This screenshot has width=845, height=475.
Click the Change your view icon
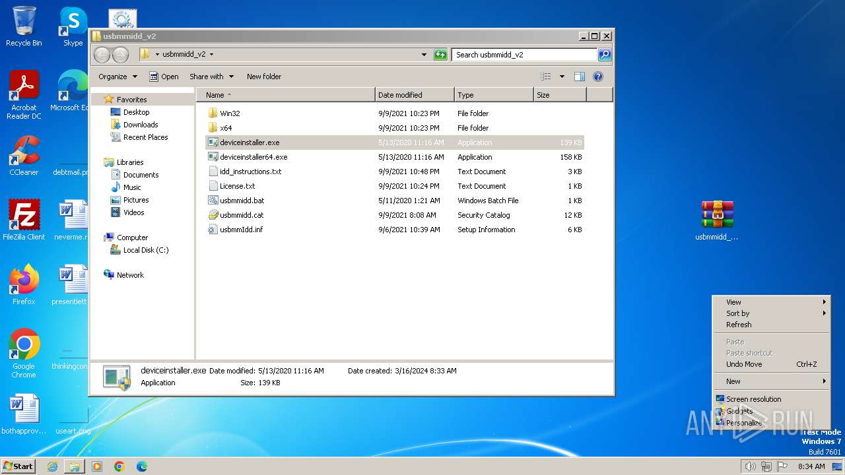coord(545,77)
